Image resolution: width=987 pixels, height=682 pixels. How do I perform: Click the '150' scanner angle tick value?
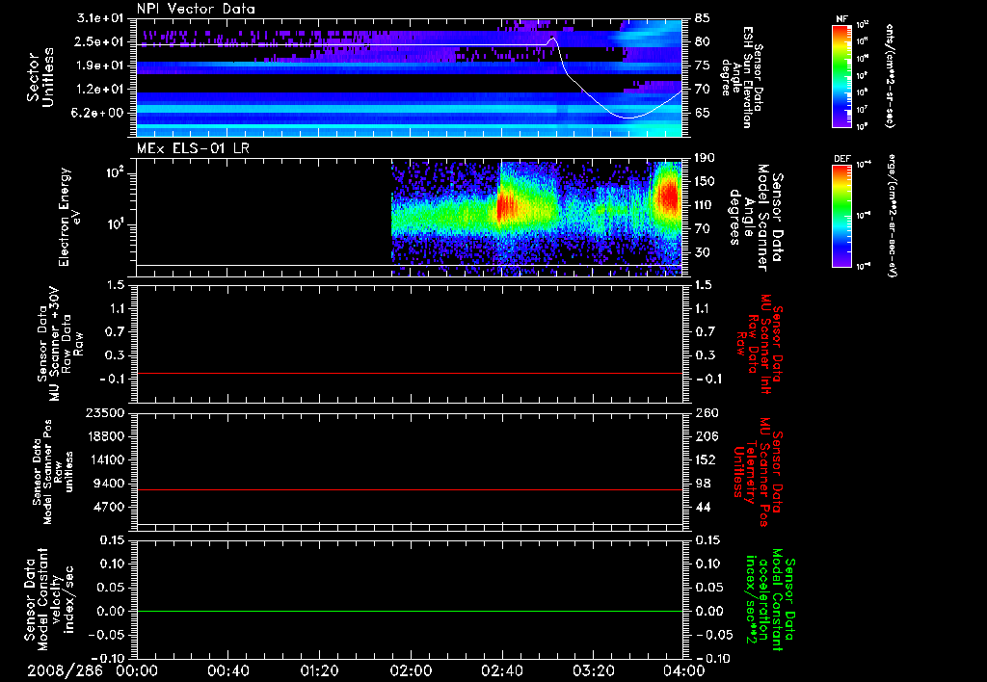[x=707, y=181]
